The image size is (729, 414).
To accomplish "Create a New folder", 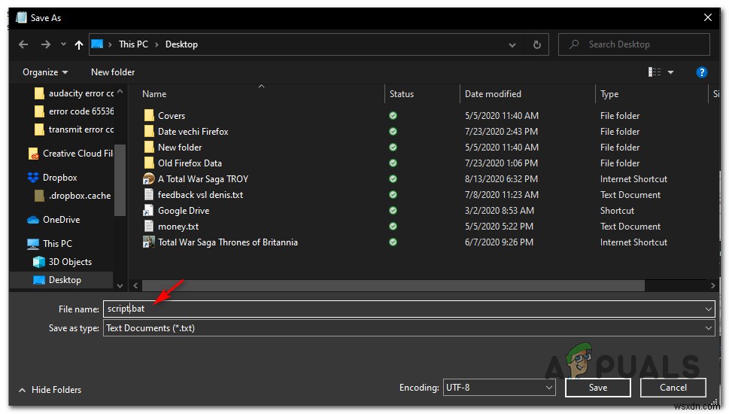I will (x=113, y=72).
